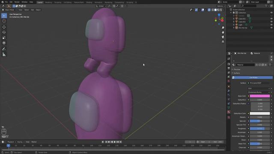This screenshot has width=274, height=154.
Task: Play the animation in the timeline
Action: point(115,142)
